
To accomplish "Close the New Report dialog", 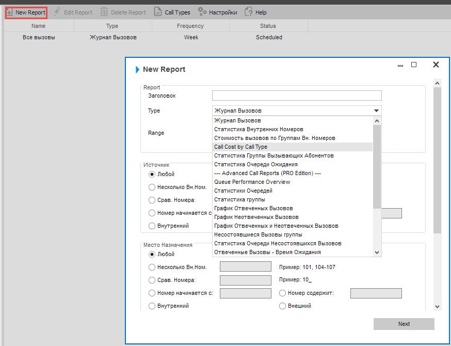I will point(436,65).
